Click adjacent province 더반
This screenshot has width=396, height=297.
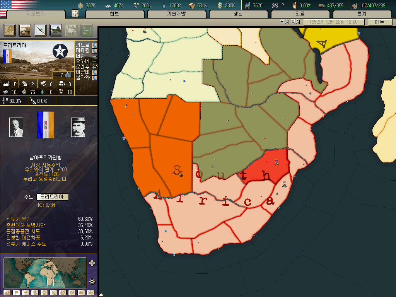[80, 56]
